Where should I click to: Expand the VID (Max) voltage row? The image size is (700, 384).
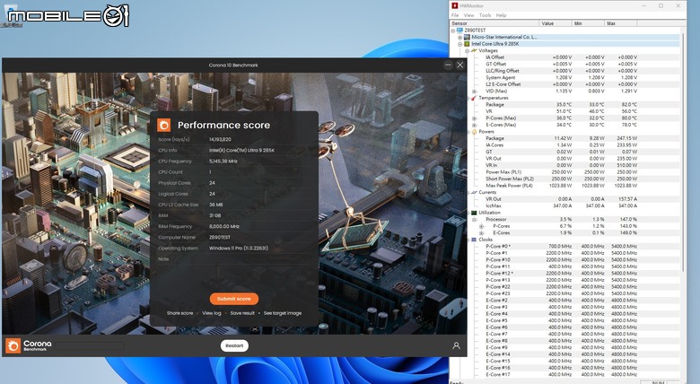pos(474,92)
